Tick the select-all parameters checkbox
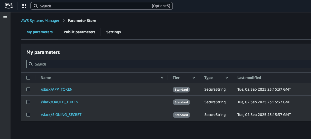This screenshot has height=139, width=311. click(28, 78)
